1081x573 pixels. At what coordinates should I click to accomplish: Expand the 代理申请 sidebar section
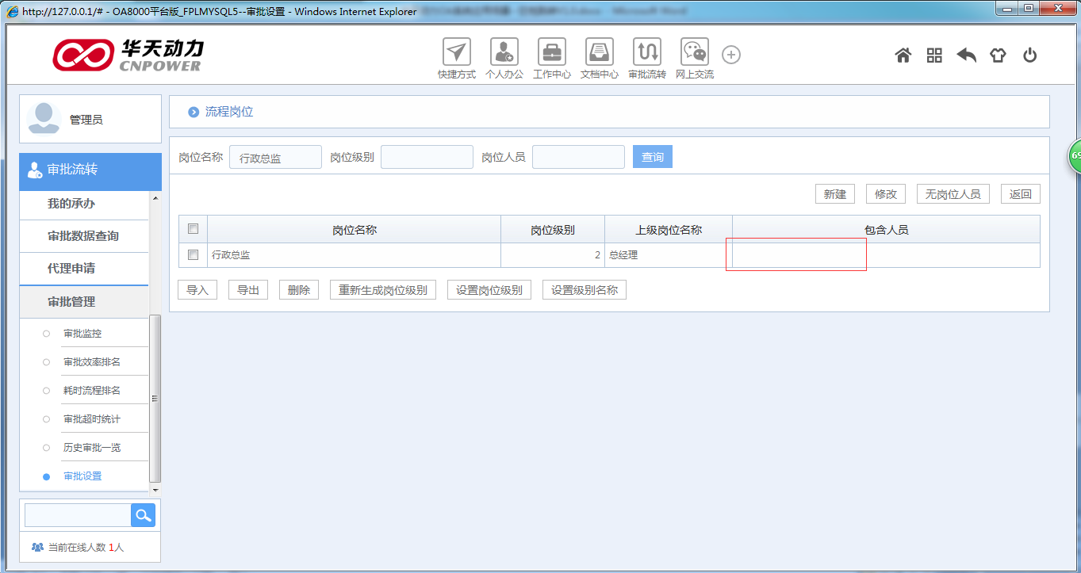(71, 269)
